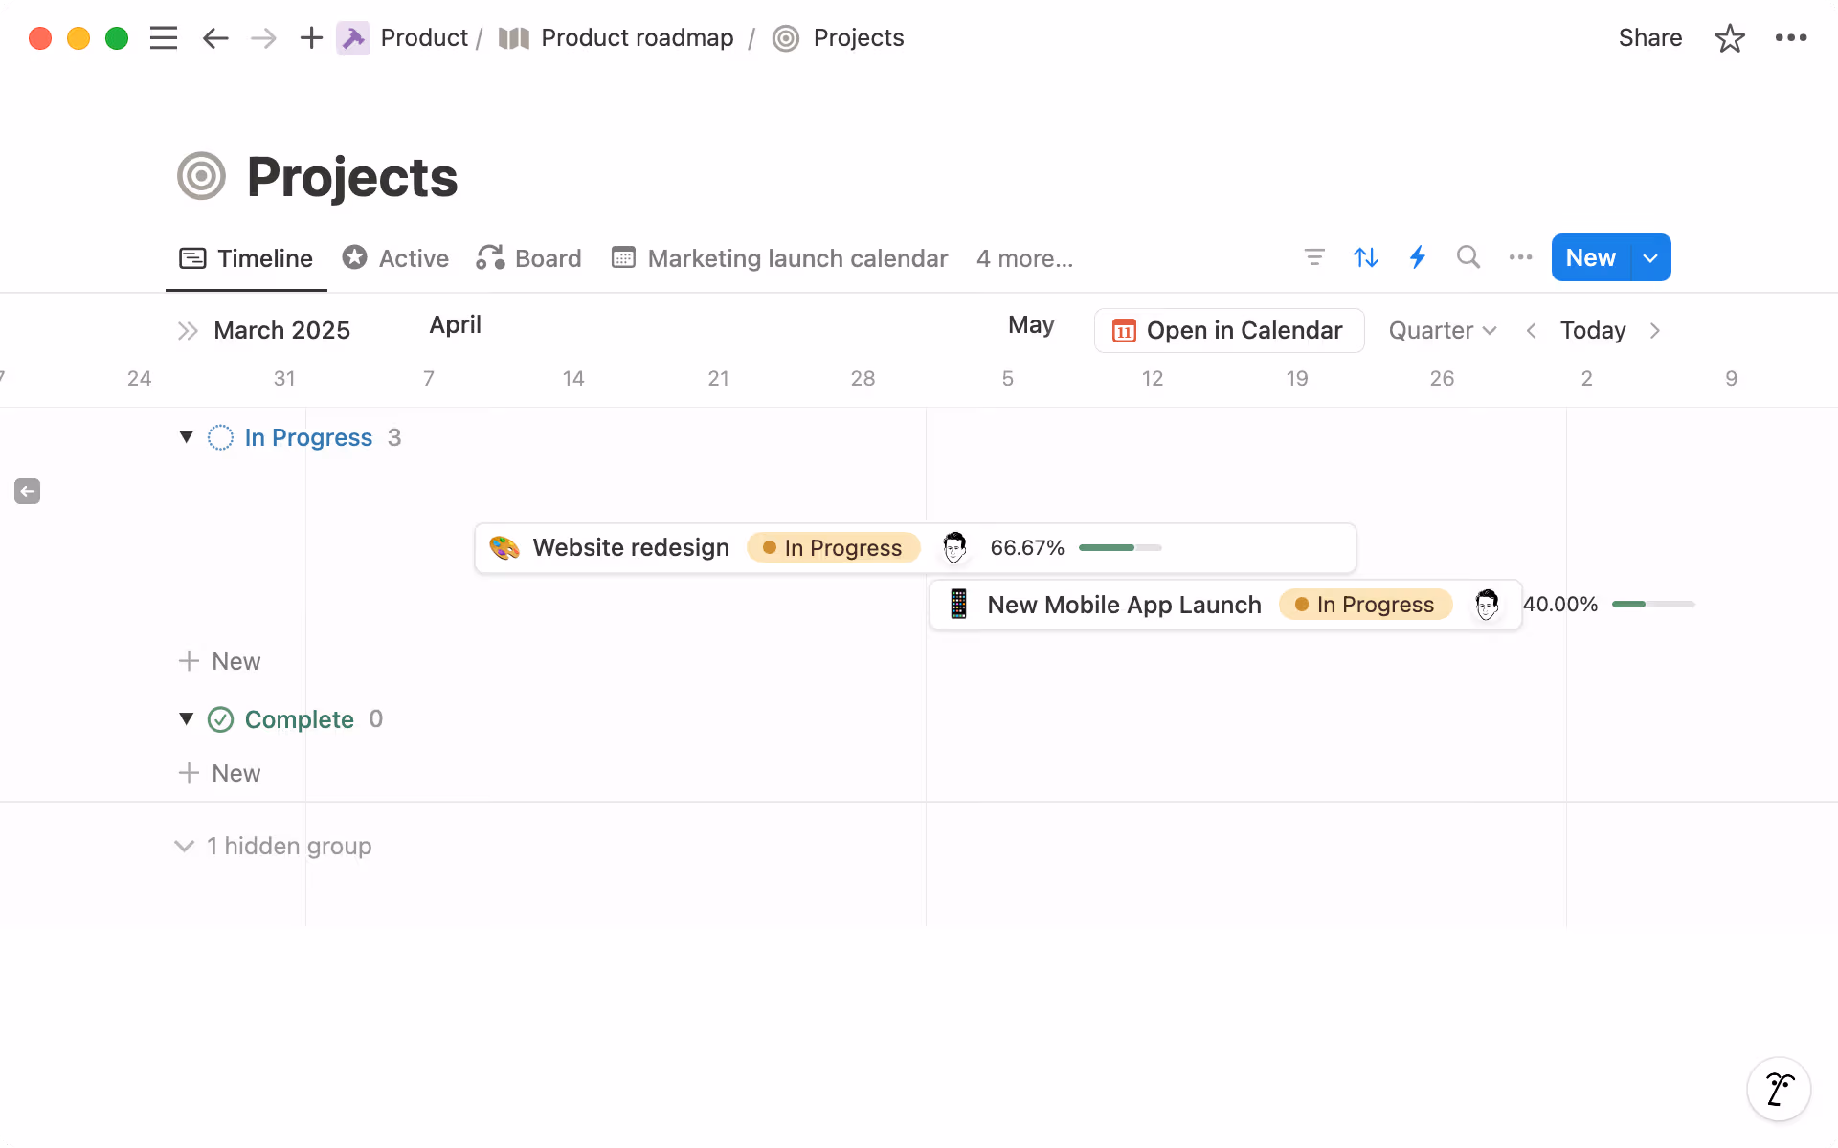Open the Quarter view dropdown
Screen dimensions: 1838x1148
[1442, 330]
